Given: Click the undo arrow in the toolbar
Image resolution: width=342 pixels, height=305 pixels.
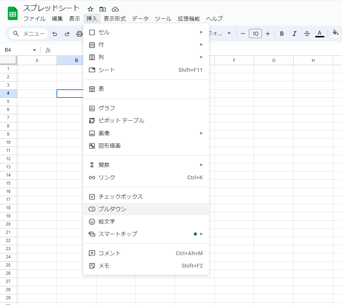Looking at the screenshot, I should click(55, 34).
